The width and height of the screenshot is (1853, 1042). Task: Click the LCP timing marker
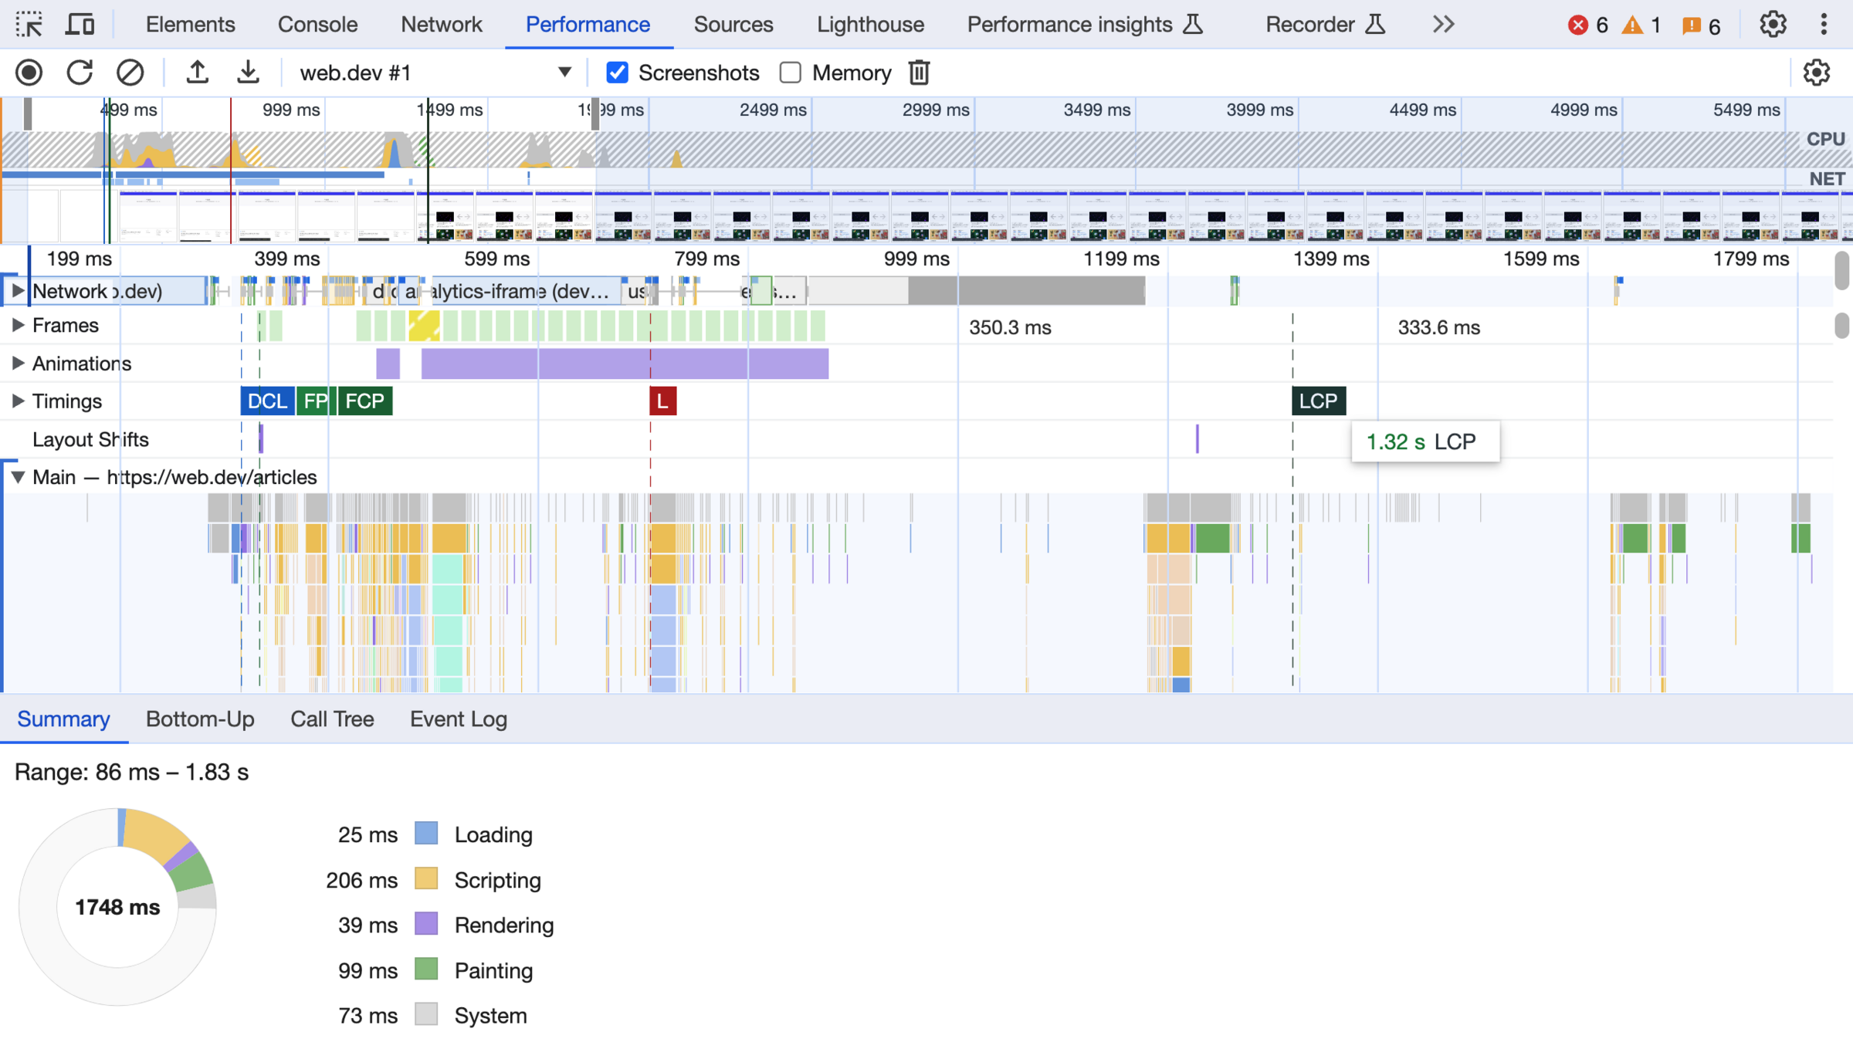[1318, 401]
